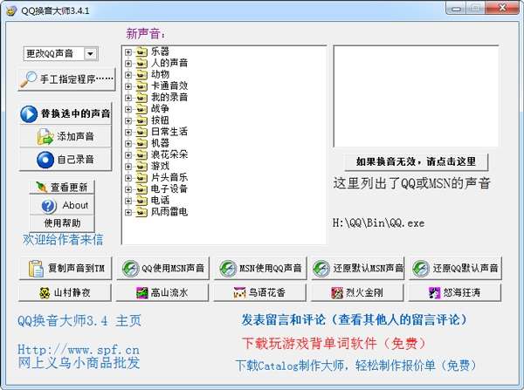Click the blue record disc icon on 自己录音
This screenshot has height=390, width=524.
[45, 160]
